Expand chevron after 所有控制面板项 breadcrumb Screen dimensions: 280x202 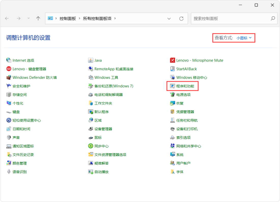coord(115,18)
